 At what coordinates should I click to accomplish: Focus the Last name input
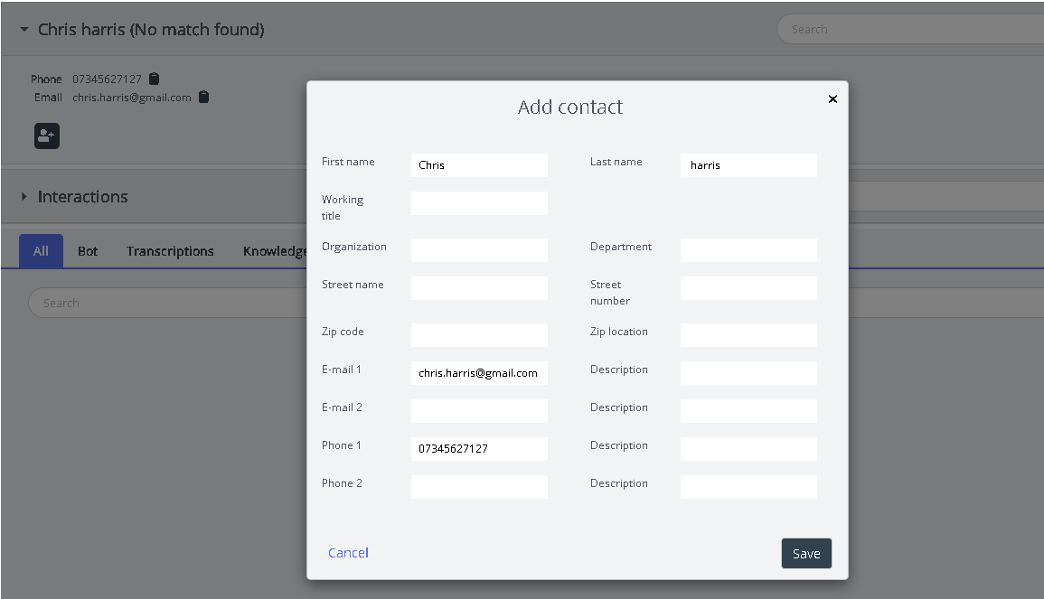click(748, 165)
